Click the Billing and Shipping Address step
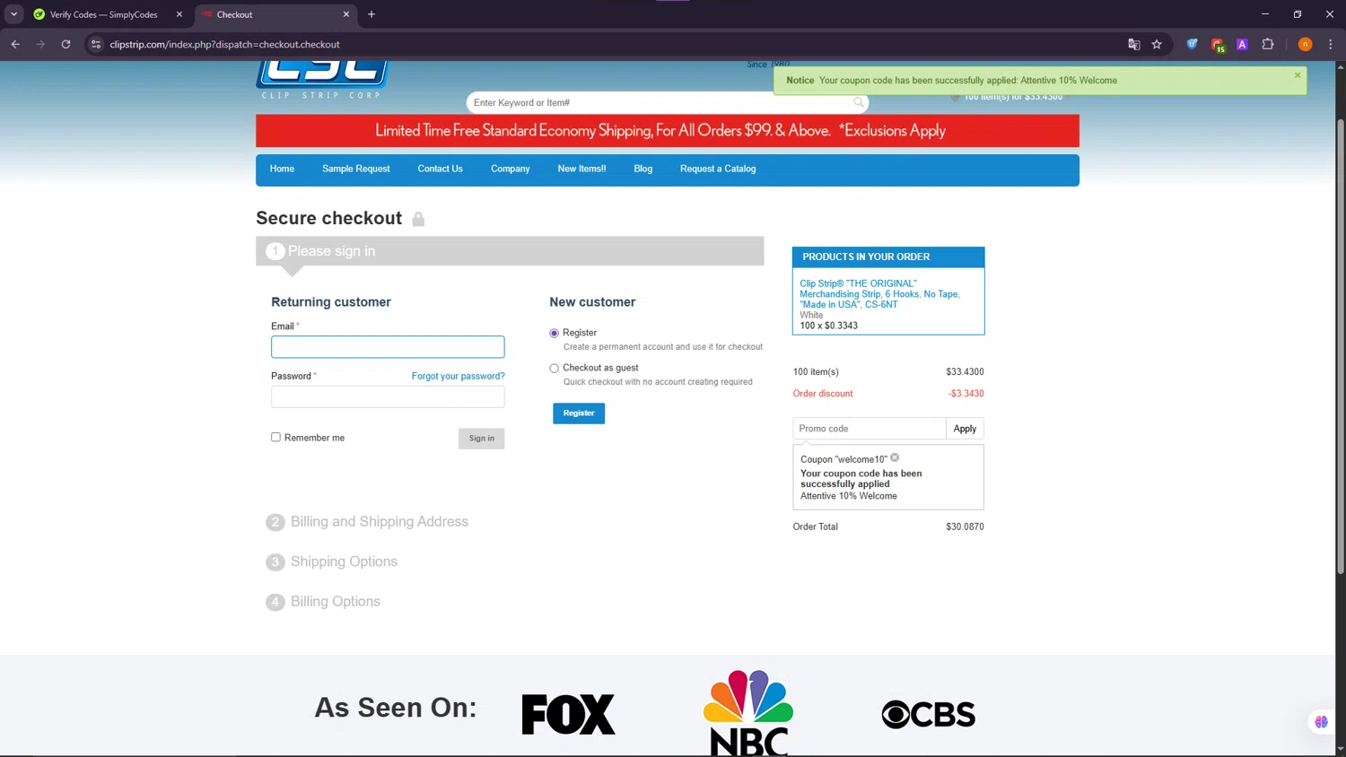This screenshot has height=757, width=1346. [380, 521]
